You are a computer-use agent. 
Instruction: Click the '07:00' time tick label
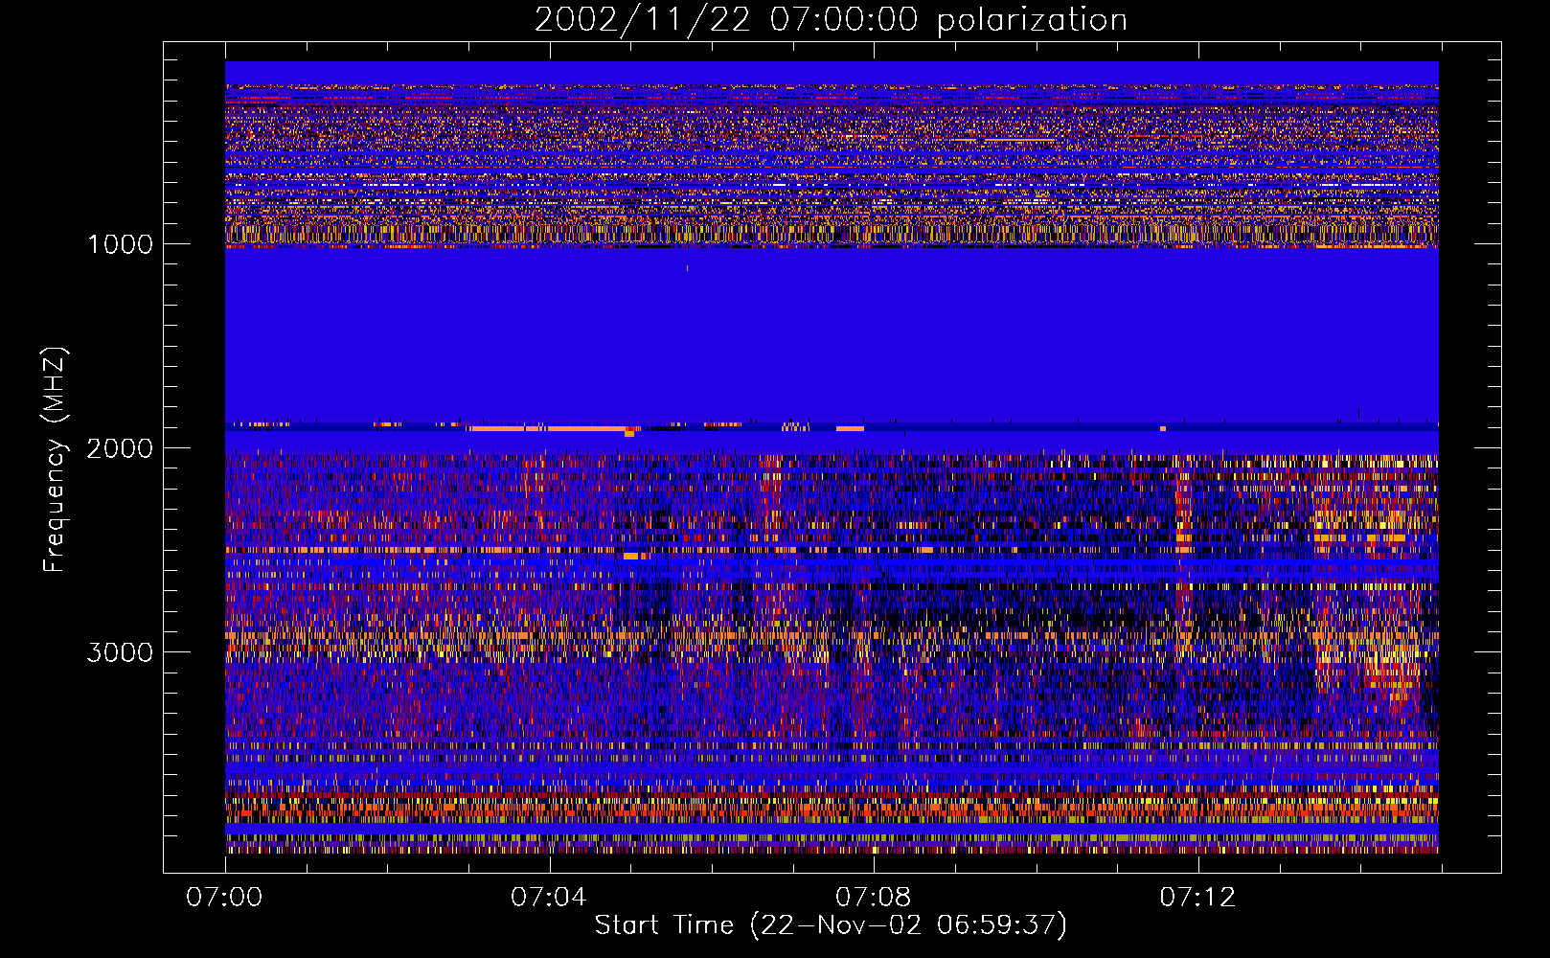coord(225,898)
